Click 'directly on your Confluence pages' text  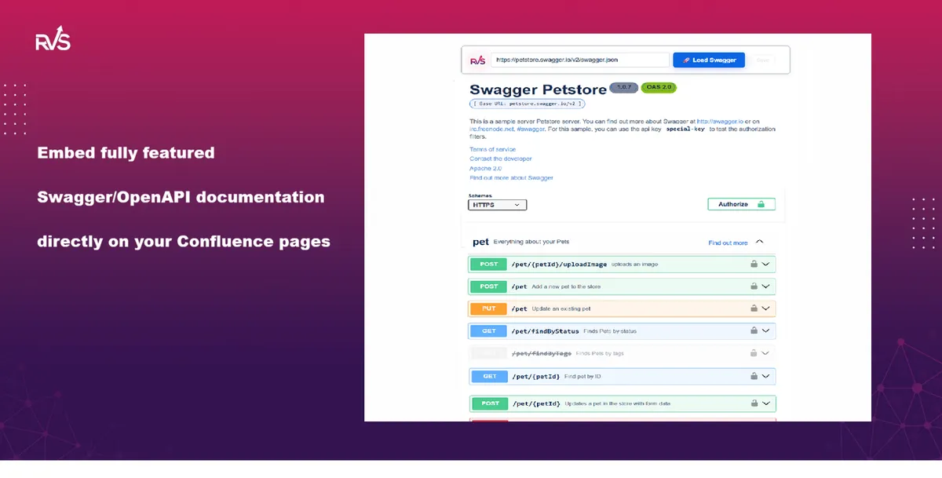click(x=184, y=241)
